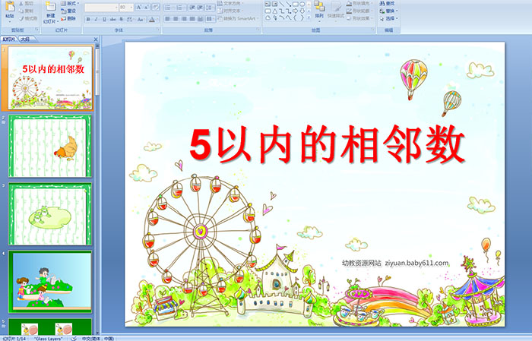Toggle Align Text Right

[184, 19]
